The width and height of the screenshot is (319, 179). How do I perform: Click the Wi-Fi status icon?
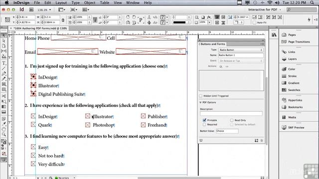coord(270,2)
